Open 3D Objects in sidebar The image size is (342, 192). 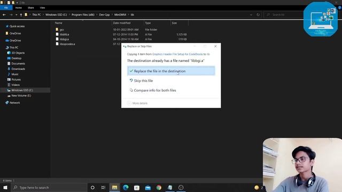pos(18,53)
